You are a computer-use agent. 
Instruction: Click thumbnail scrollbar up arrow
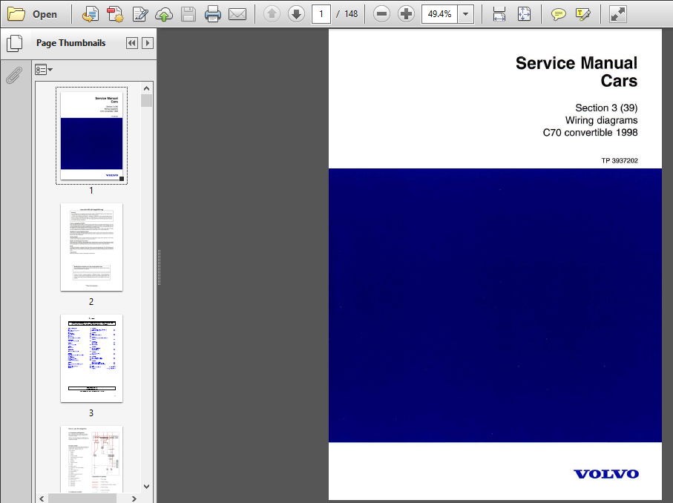(146, 88)
